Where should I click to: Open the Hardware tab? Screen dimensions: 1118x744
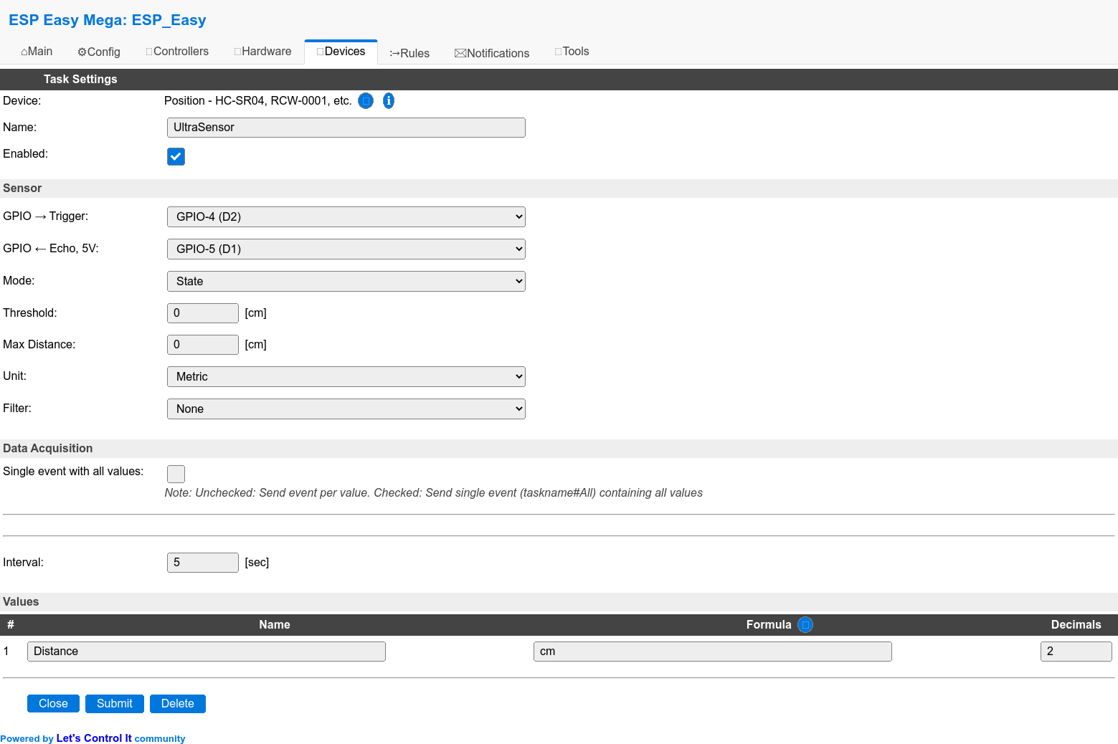pos(262,52)
